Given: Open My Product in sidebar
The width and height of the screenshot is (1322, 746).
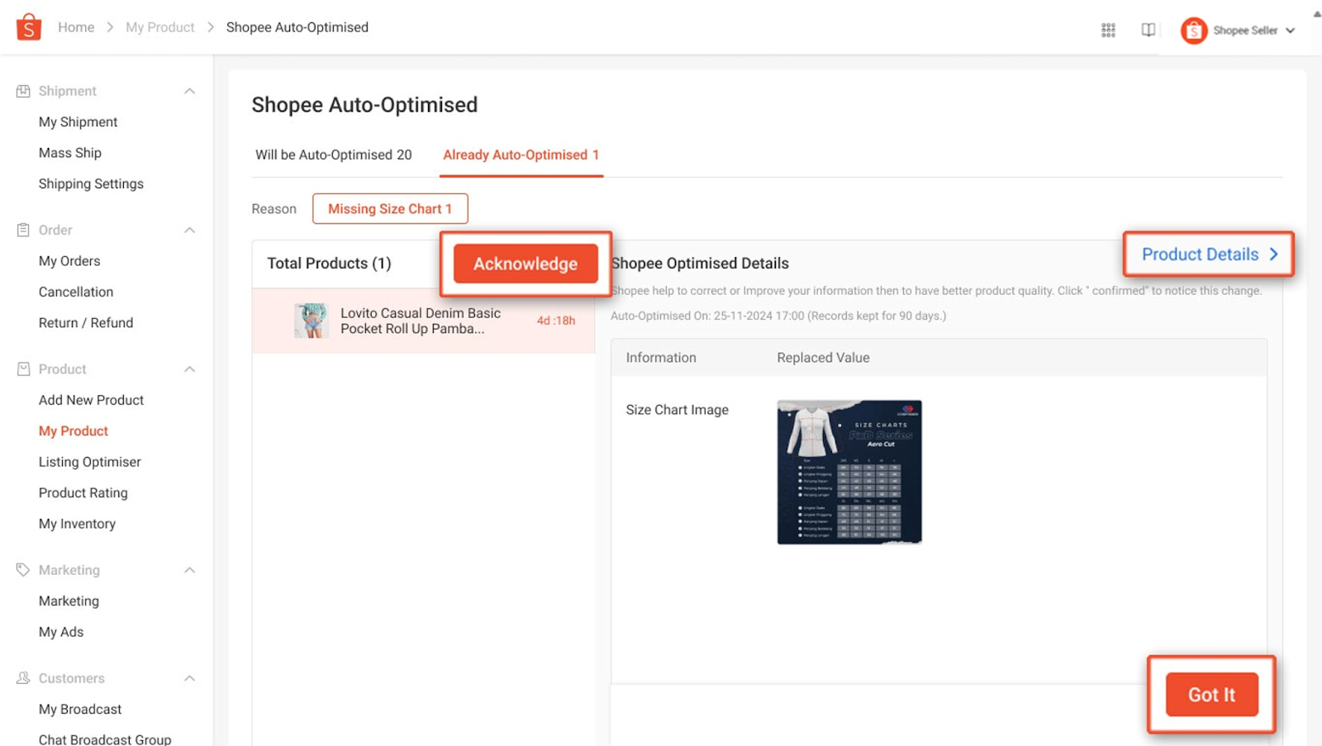Looking at the screenshot, I should [74, 431].
